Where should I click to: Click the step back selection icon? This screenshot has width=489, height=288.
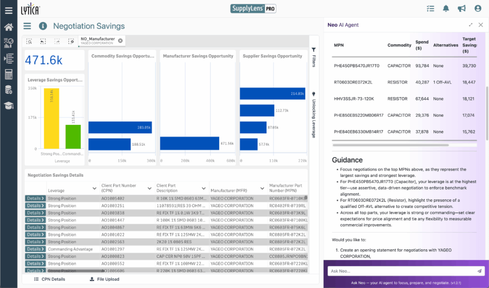43,41
